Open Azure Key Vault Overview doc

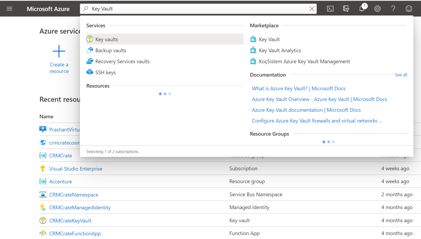319,99
